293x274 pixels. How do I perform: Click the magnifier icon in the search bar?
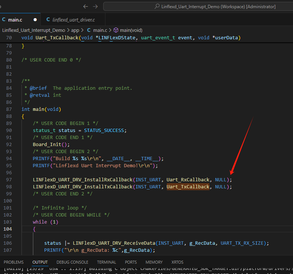point(158,7)
